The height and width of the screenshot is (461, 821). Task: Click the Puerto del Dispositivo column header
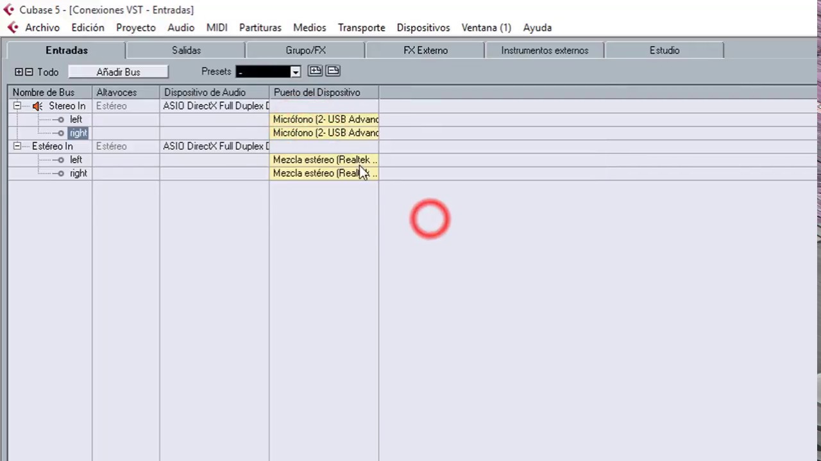324,93
